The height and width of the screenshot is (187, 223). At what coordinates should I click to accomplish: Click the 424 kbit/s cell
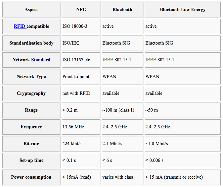pos(72,144)
